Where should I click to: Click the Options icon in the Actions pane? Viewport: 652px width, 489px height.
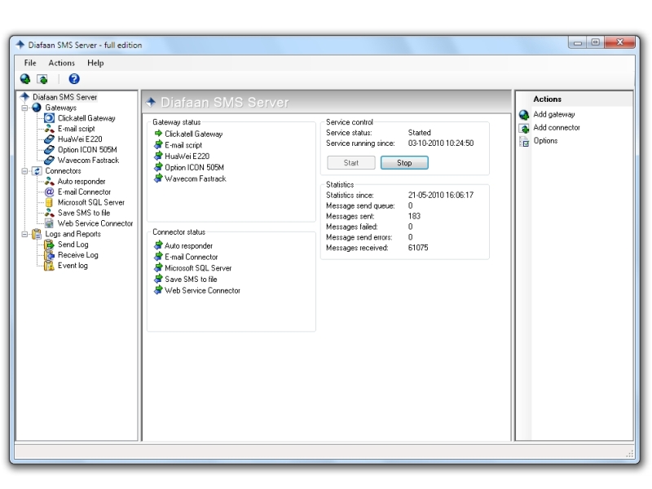(524, 141)
